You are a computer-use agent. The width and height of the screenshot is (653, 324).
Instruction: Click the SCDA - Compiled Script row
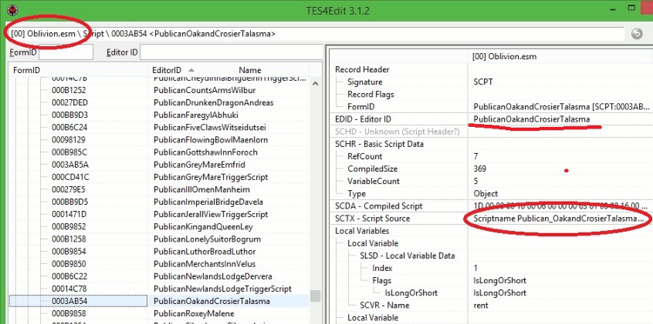[491, 206]
